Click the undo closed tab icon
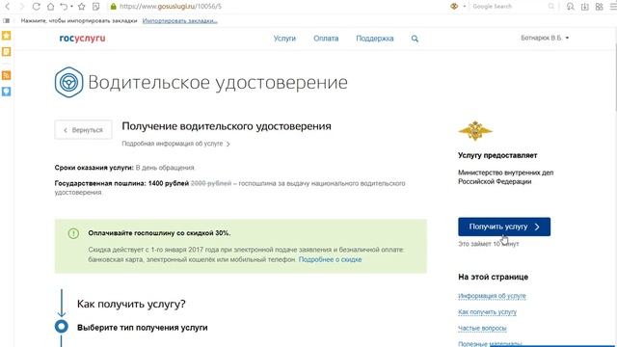The image size is (617, 347). coord(64,7)
